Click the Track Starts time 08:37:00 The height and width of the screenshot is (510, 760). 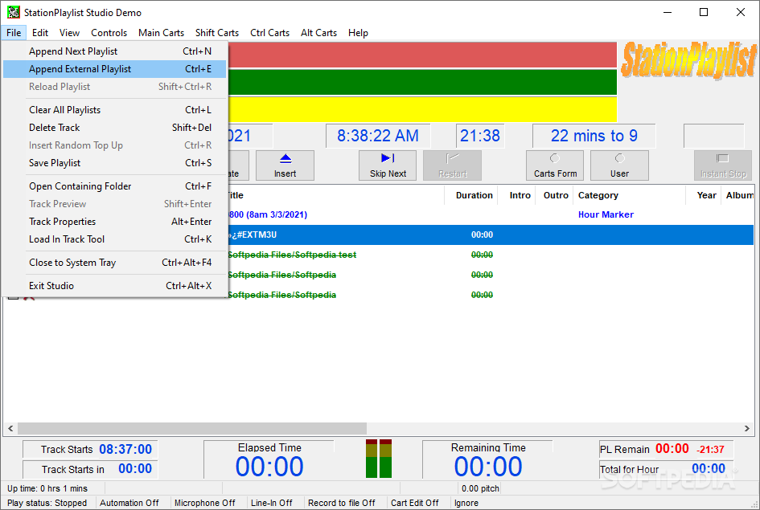tap(125, 450)
